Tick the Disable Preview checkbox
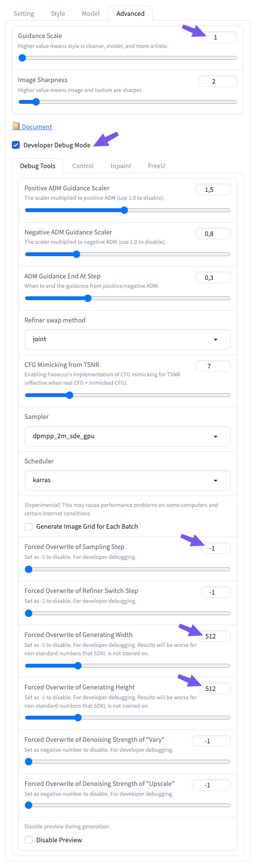256x867 pixels. click(x=29, y=840)
